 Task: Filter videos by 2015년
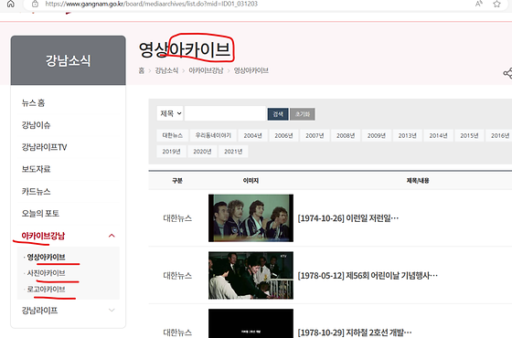469,135
